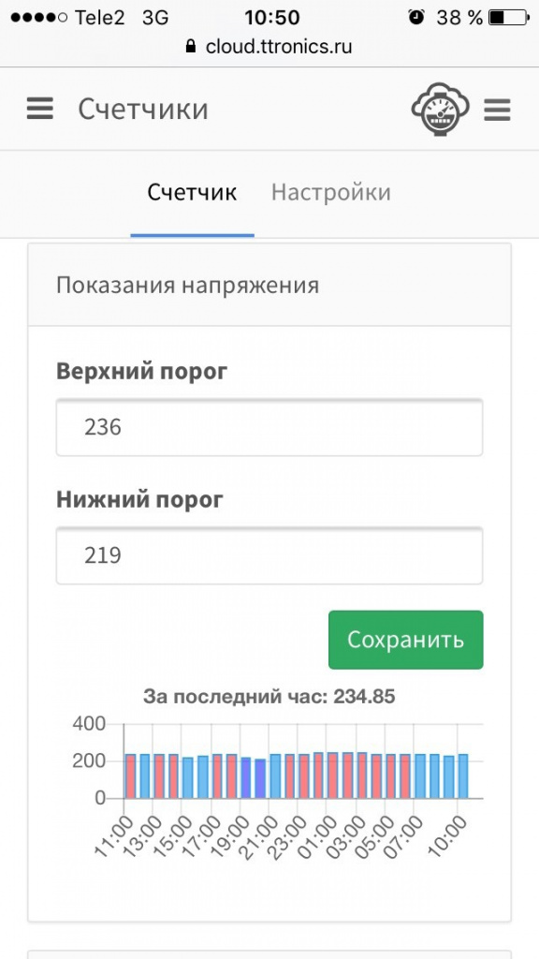Focus the Нижний порог input field

coord(269,555)
